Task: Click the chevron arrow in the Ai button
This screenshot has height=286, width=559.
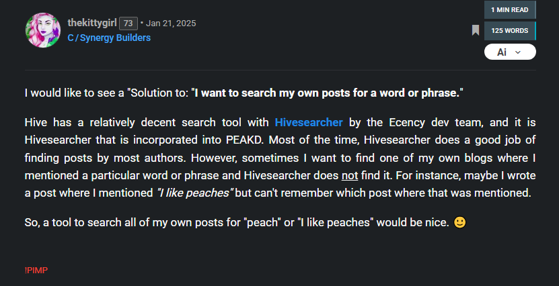Action: (518, 52)
